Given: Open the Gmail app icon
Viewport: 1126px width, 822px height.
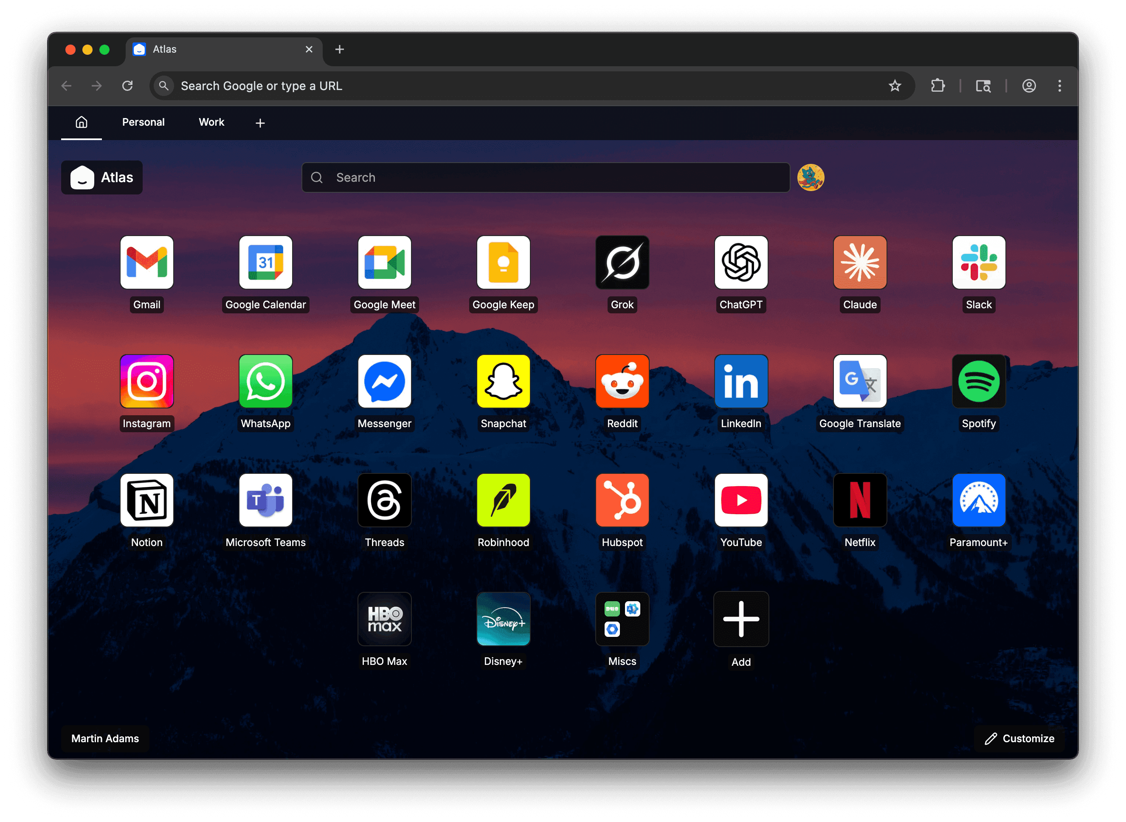Looking at the screenshot, I should [x=147, y=262].
